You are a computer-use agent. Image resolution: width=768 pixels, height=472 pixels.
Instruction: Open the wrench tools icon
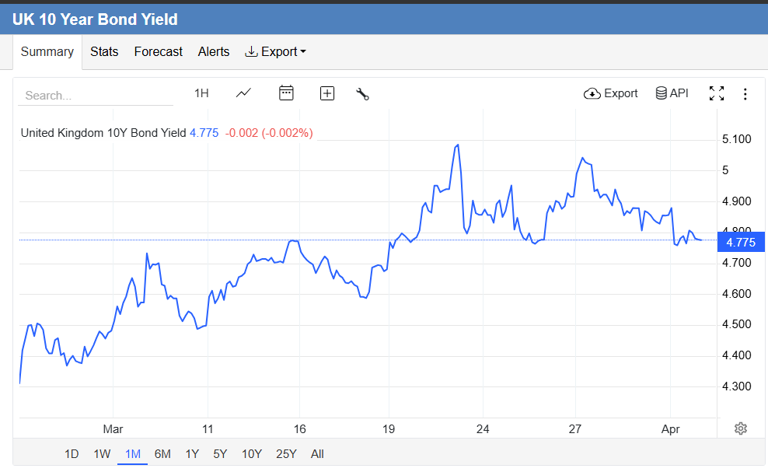[x=362, y=93]
